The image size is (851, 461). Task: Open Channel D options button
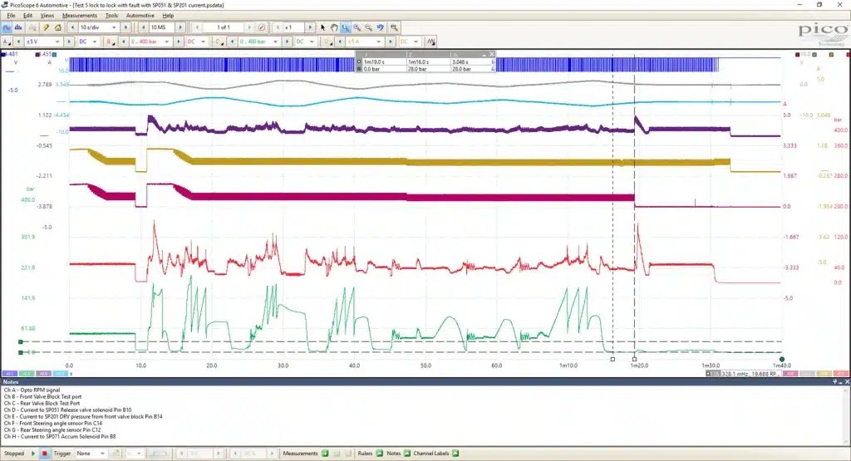[x=327, y=42]
